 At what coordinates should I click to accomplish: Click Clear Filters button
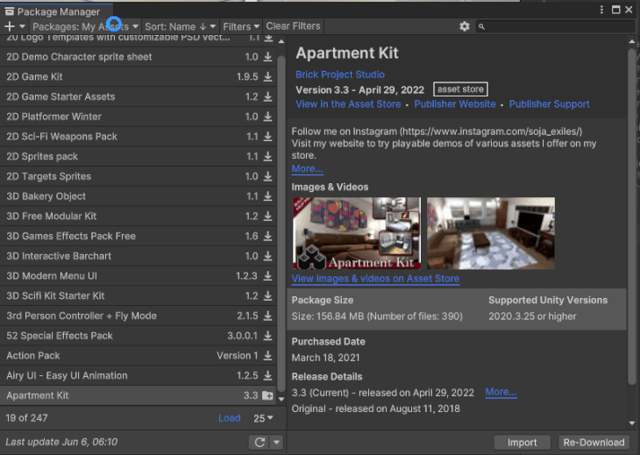coord(293,26)
